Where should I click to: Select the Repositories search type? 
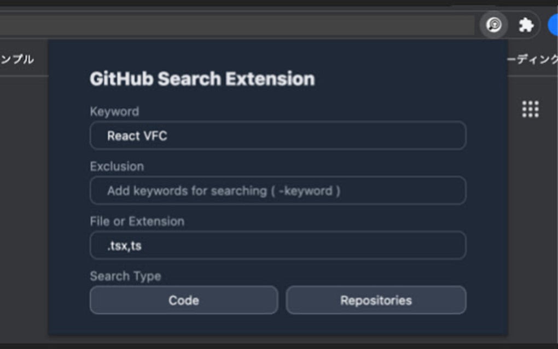point(376,300)
